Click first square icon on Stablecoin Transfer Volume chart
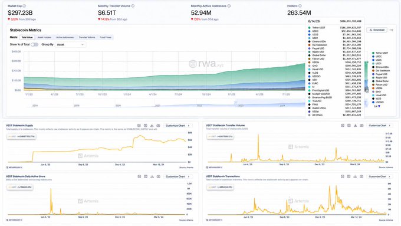This screenshot has width=401, height=226. (343, 126)
